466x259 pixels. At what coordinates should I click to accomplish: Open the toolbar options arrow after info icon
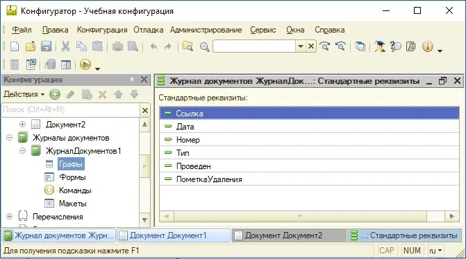tap(440, 51)
